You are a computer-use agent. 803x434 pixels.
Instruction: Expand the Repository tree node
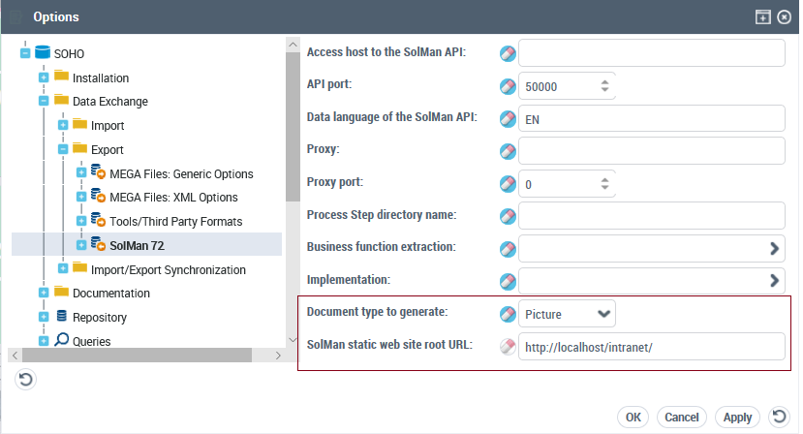click(x=45, y=317)
